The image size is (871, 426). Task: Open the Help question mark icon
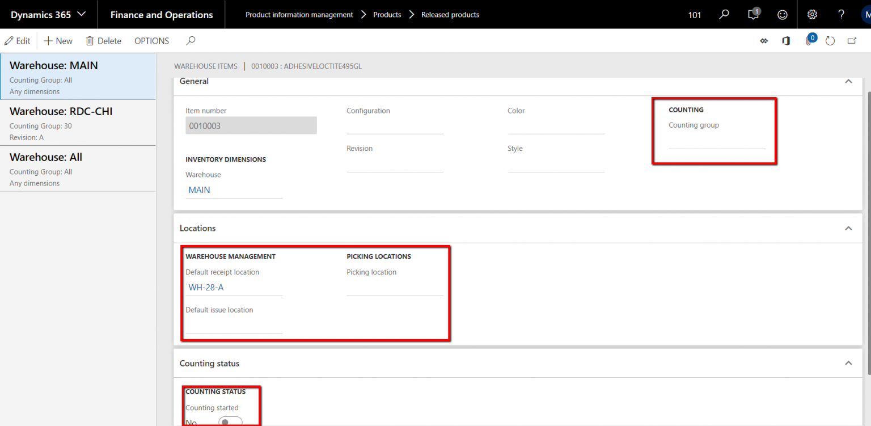coord(842,15)
